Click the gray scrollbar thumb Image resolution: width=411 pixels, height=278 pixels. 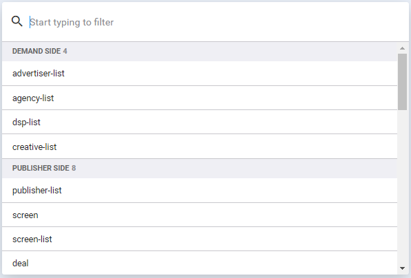[402, 82]
